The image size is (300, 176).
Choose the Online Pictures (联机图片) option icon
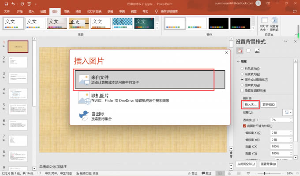(84, 98)
